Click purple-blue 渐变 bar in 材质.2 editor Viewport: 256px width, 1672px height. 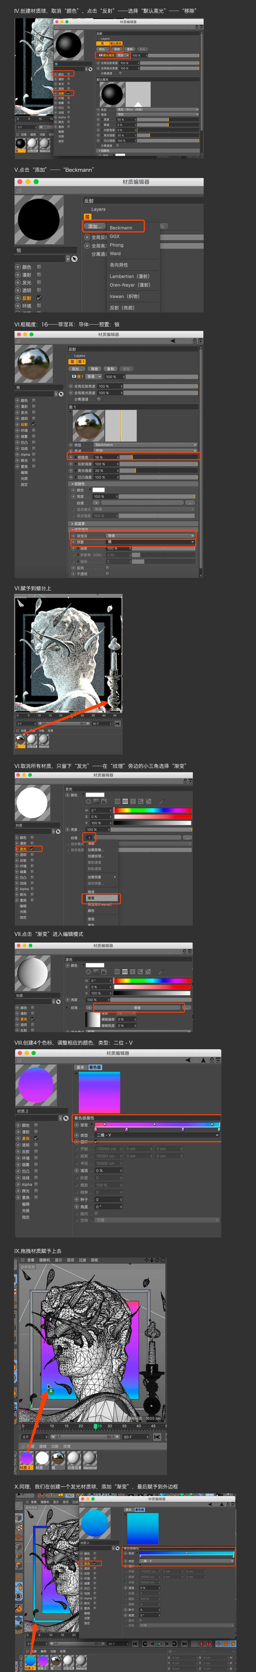157,1124
